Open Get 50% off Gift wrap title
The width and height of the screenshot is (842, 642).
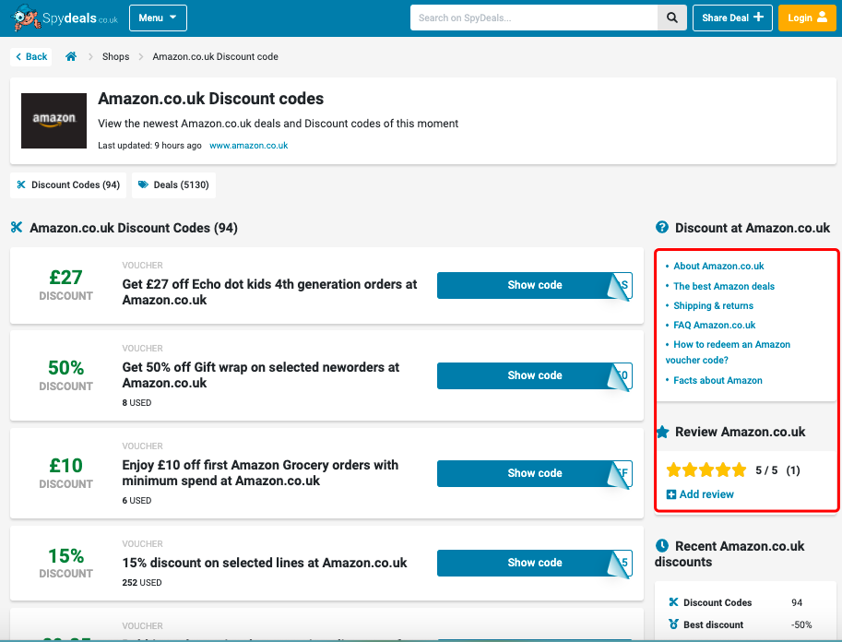pyautogui.click(x=261, y=375)
